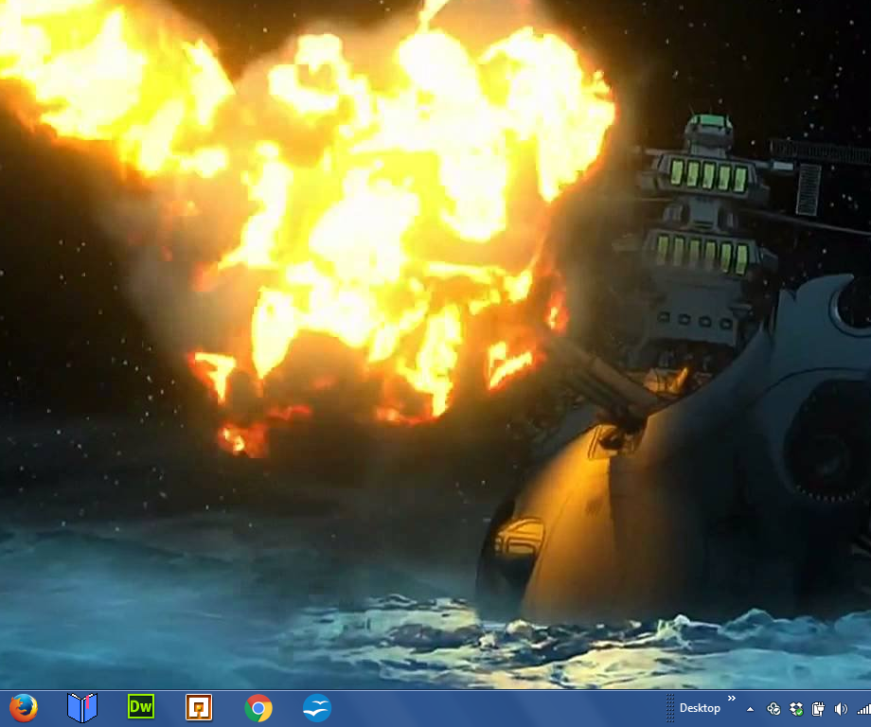Viewport: 871px width, 727px height.
Task: Check connection via the network signal bars icon
Action: point(862,708)
